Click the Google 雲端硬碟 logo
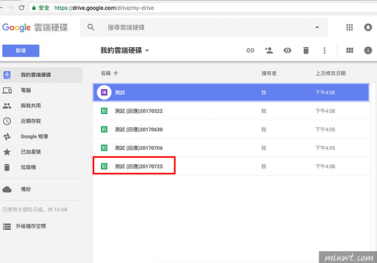This screenshot has height=263, width=377. [35, 27]
